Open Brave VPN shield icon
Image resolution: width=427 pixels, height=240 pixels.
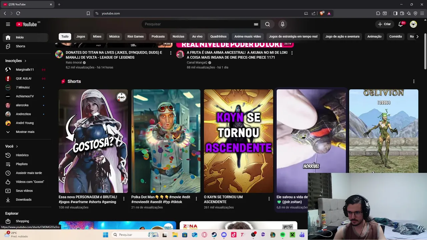[415, 13]
